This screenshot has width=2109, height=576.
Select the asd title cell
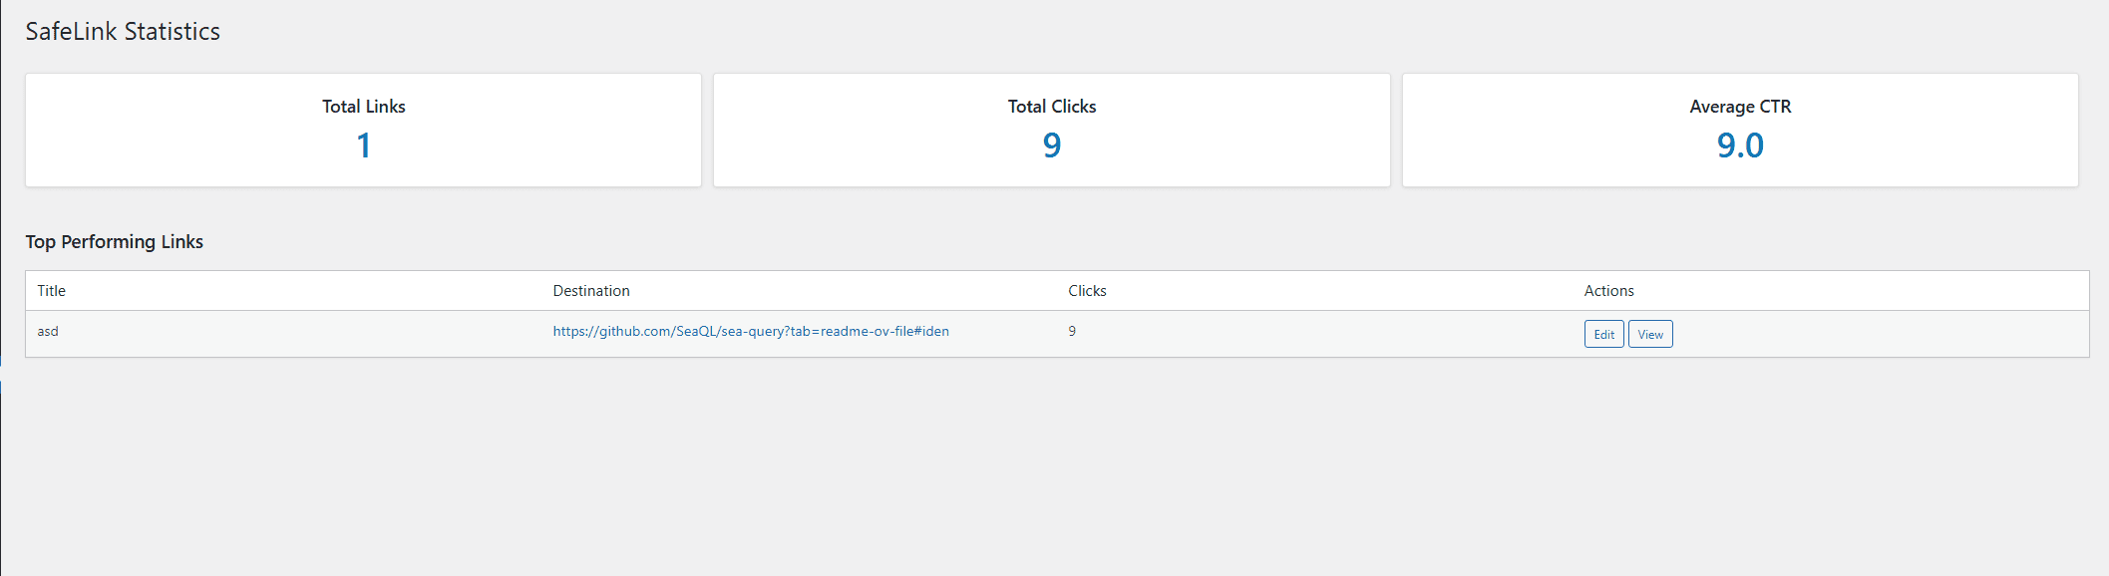(48, 332)
